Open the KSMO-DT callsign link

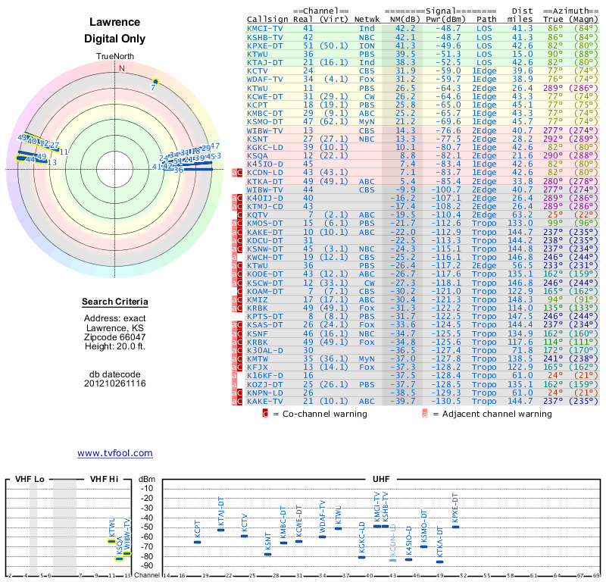(265, 121)
